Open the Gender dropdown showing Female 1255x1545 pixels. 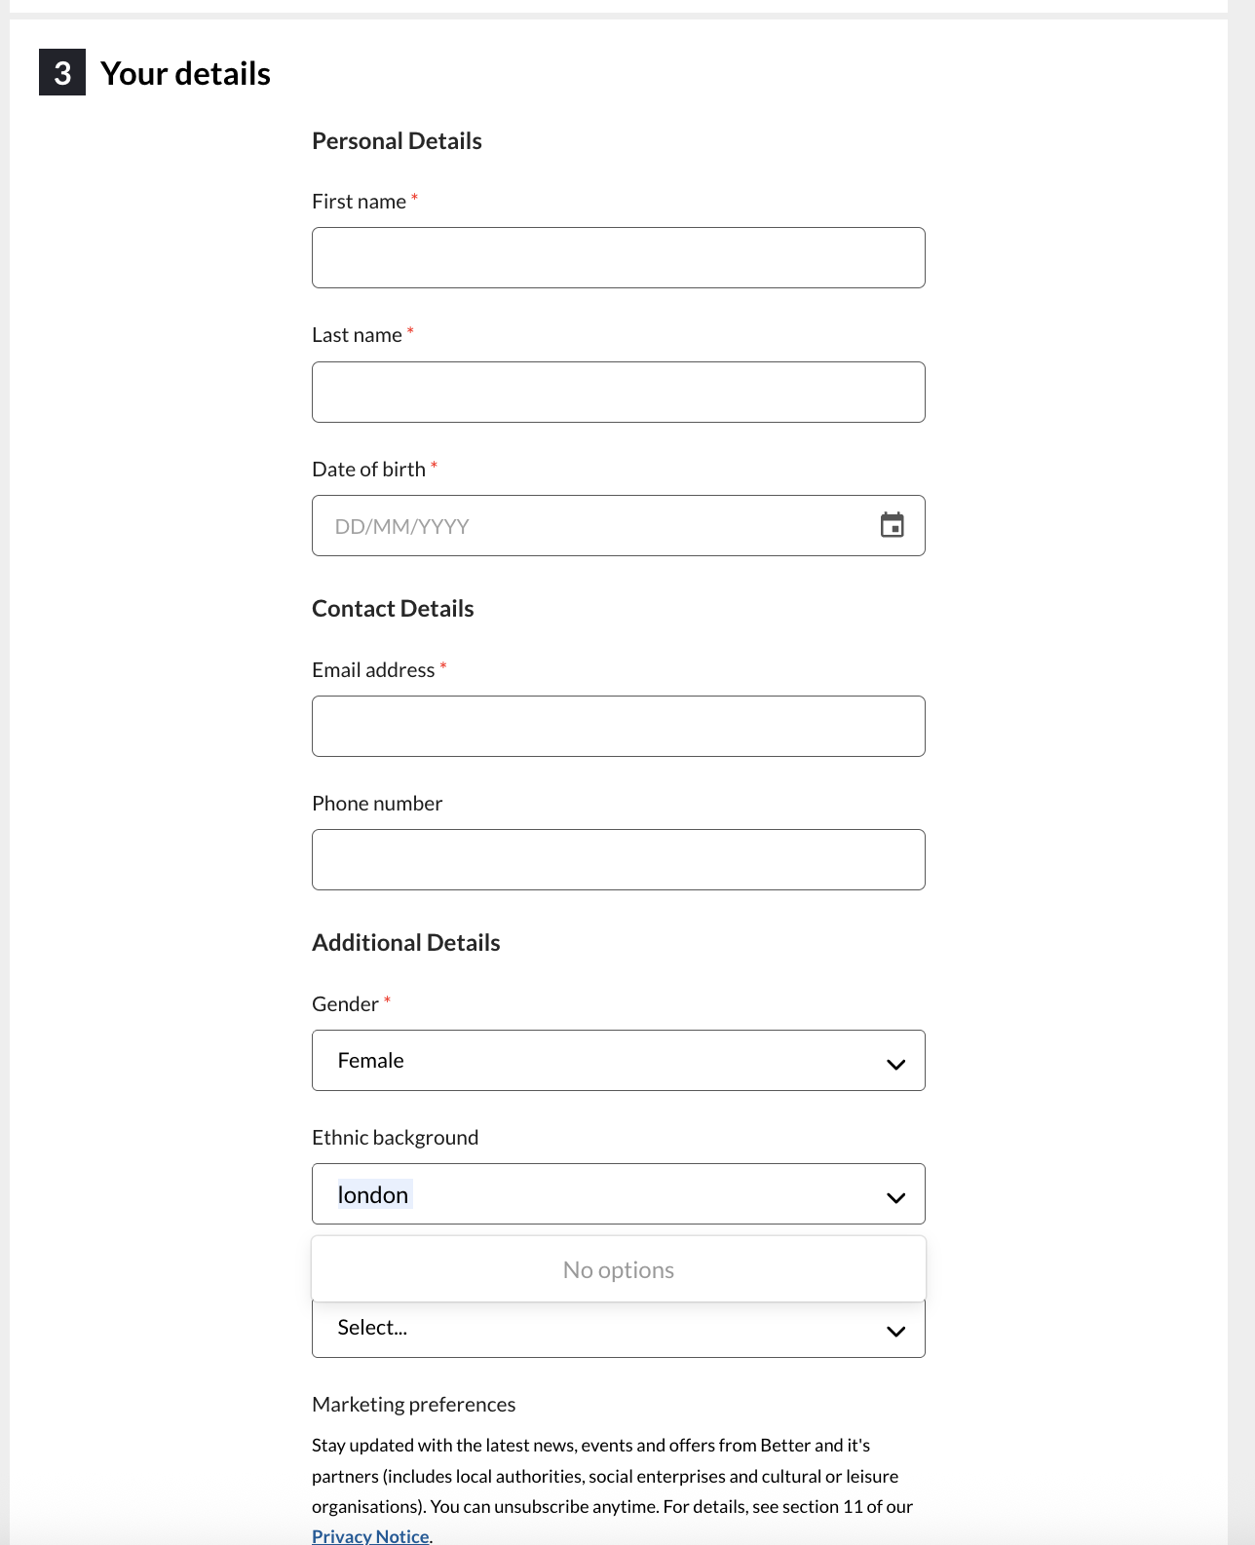618,1060
